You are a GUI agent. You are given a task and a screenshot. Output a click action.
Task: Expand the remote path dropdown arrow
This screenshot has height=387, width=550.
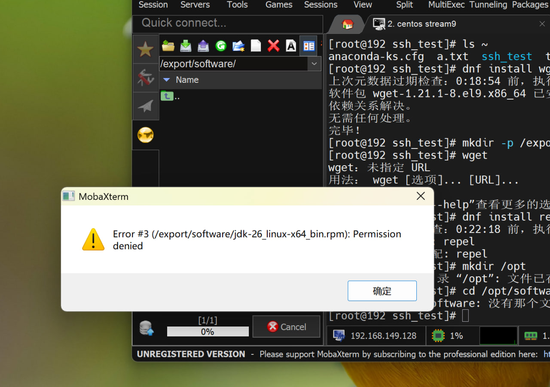point(314,64)
